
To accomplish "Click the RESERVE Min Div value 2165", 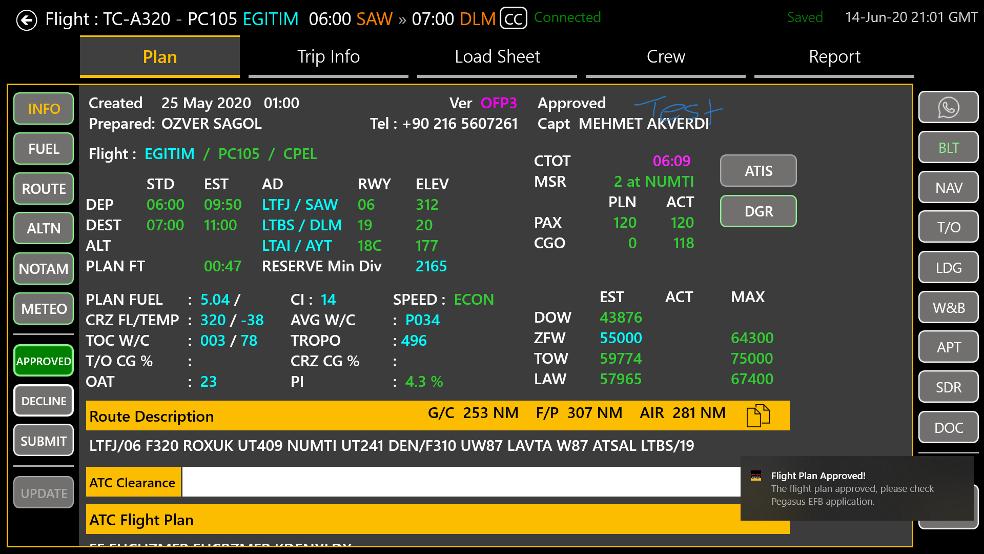I will [431, 266].
